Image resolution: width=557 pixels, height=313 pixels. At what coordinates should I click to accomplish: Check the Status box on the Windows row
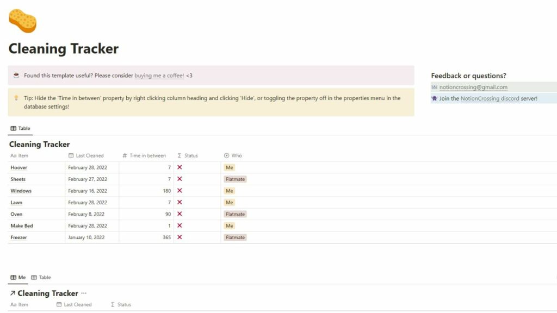click(180, 191)
